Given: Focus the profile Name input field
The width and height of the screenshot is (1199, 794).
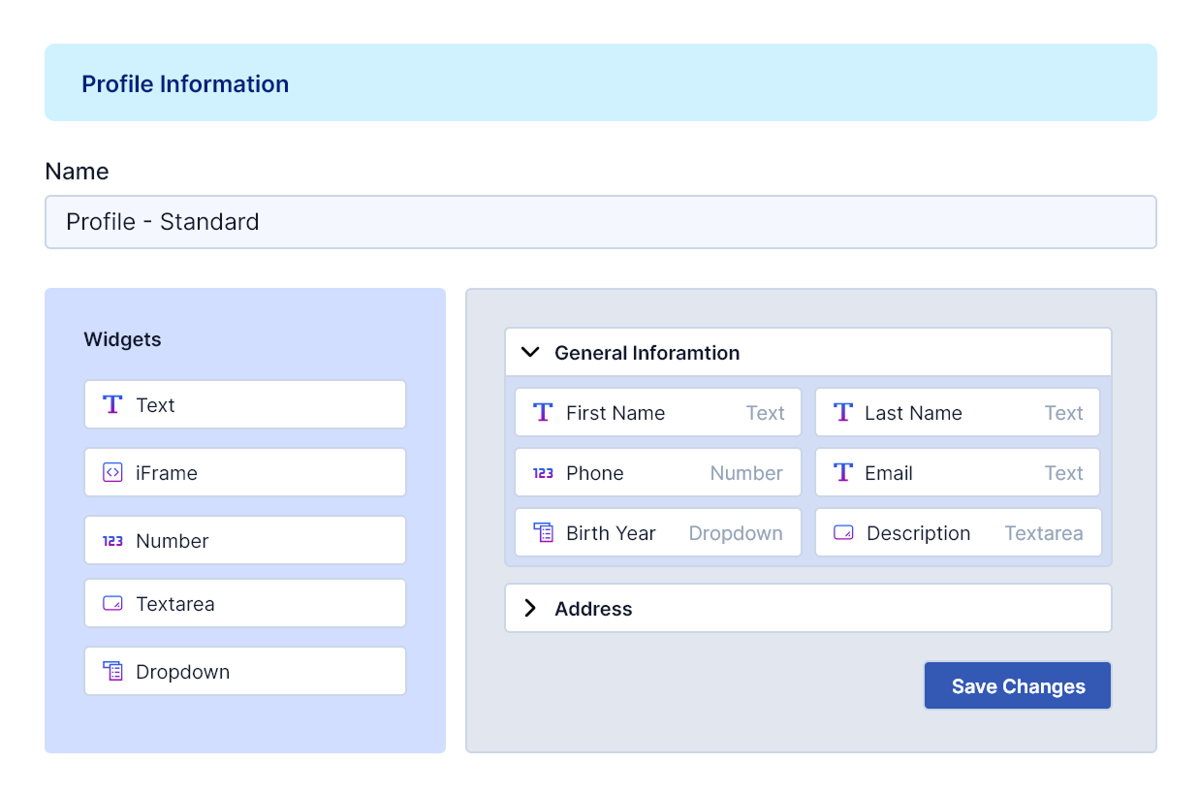Looking at the screenshot, I should pos(600,222).
